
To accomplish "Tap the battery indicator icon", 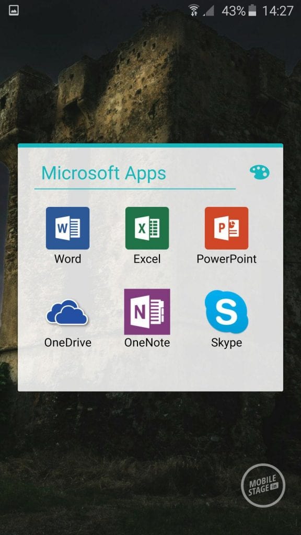I will 252,10.
